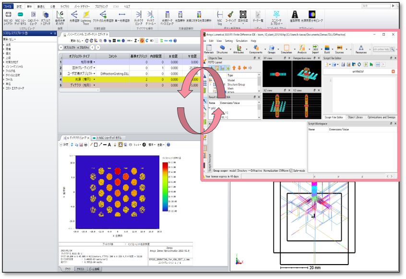Open Simulation menu in Lumerical
The width and height of the screenshot is (406, 279).
click(241, 41)
